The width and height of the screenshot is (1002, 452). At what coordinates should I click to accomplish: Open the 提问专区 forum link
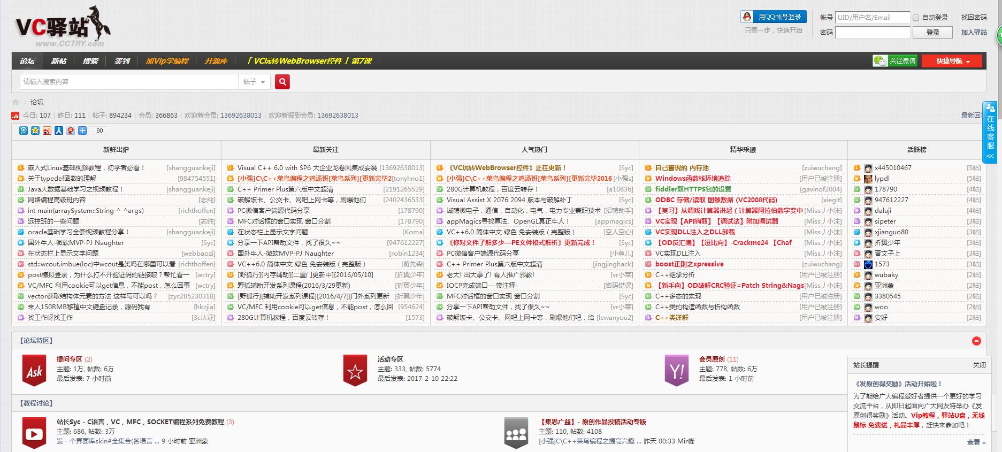[70, 359]
